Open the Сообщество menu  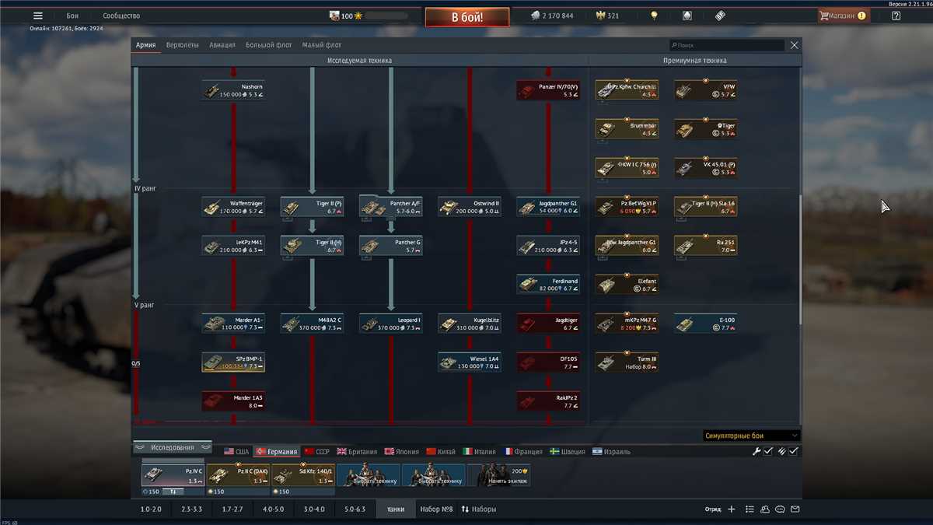pos(122,16)
